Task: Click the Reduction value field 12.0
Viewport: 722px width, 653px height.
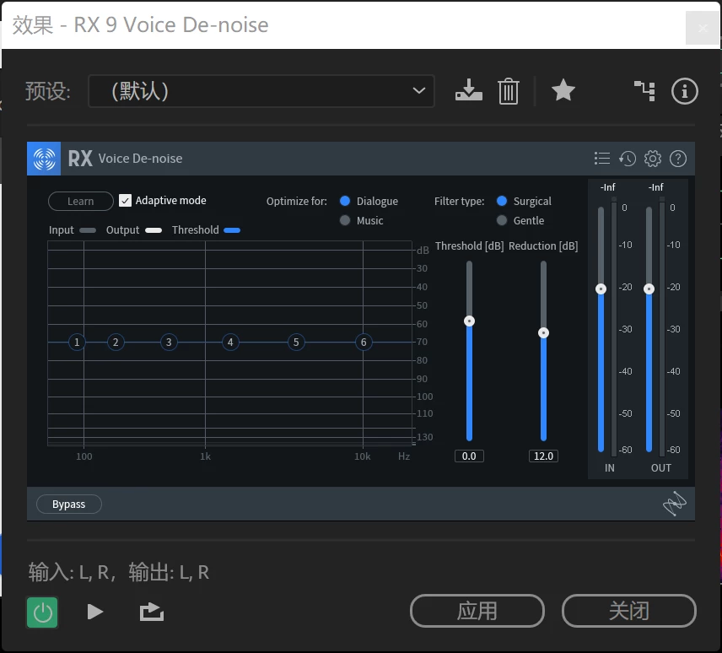Action: tap(543, 456)
